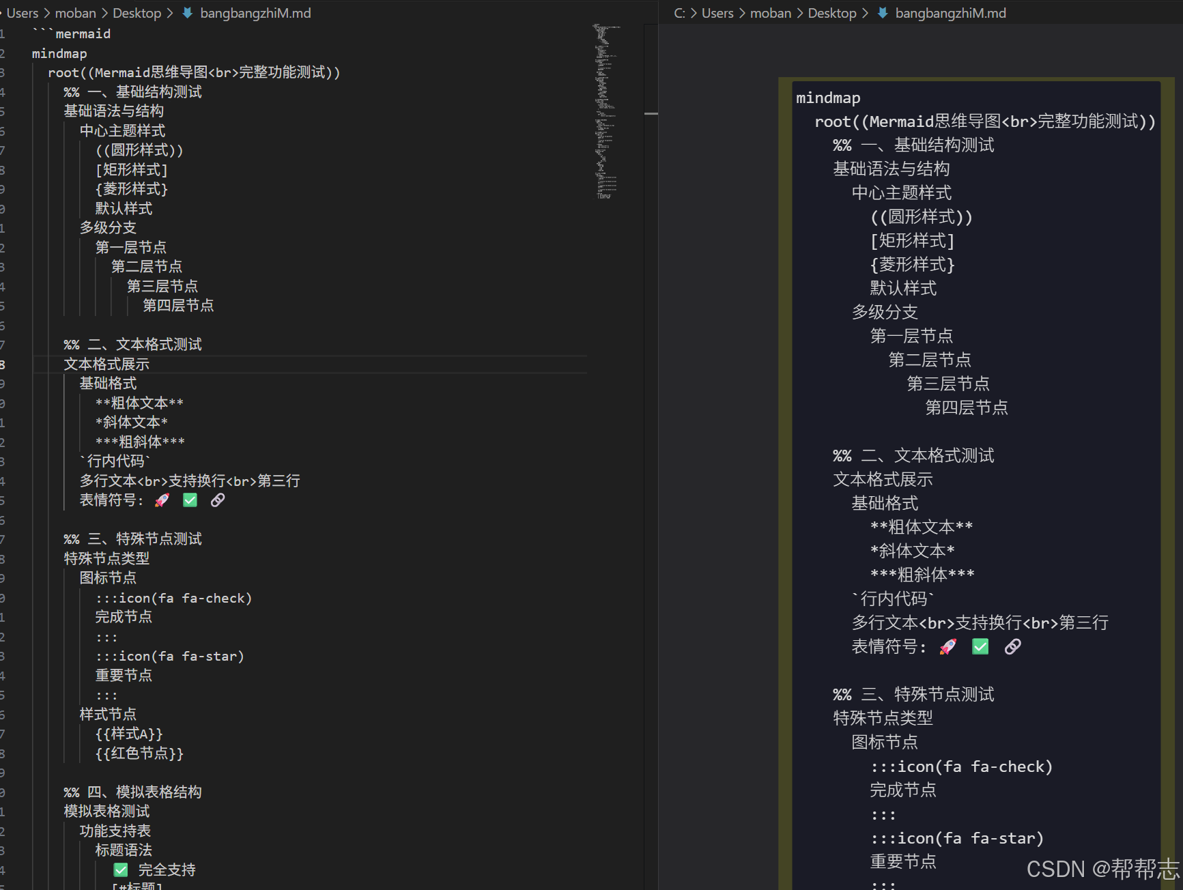Click '{菱形样式}' in the editor
The image size is (1183, 890).
(131, 188)
